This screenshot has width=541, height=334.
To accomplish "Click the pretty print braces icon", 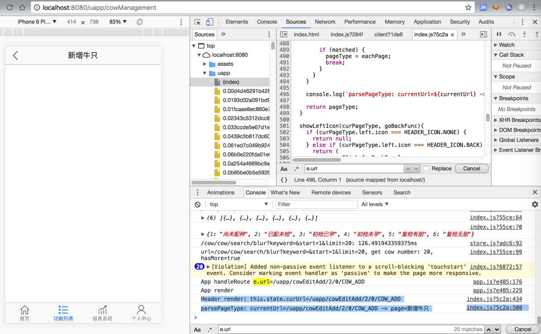I will pyautogui.click(x=284, y=180).
